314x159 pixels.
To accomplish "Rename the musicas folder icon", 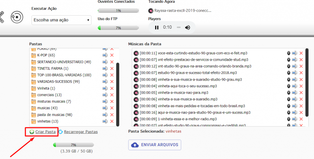I will 105,108.
